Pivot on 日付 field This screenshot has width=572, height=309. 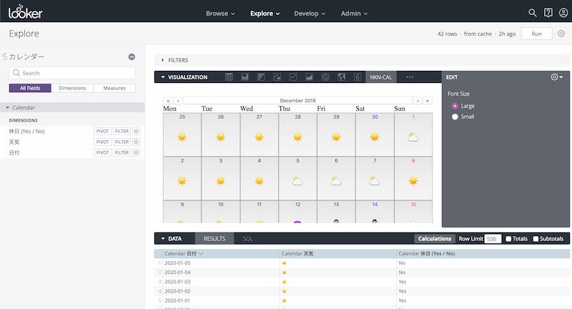(102, 152)
